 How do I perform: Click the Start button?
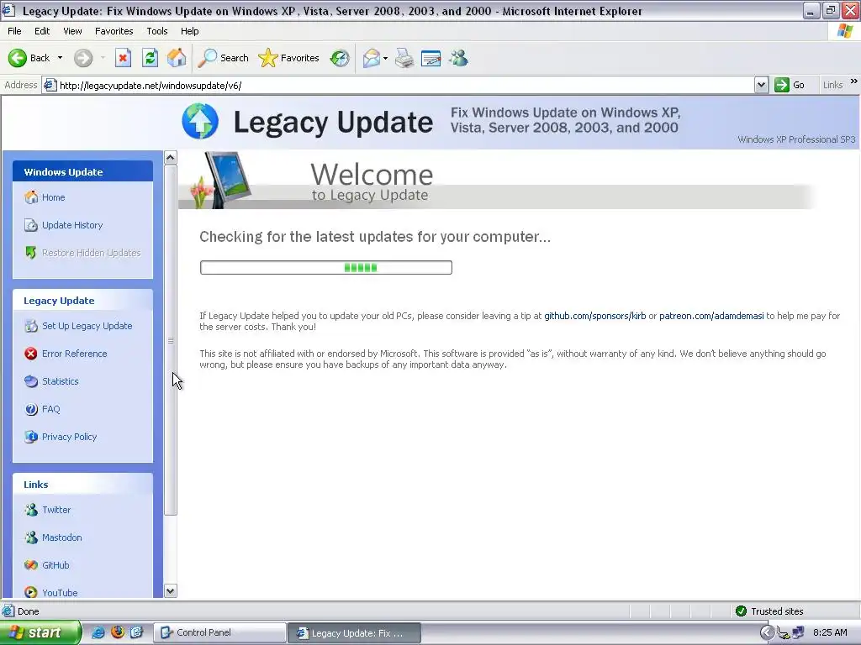[x=40, y=632]
